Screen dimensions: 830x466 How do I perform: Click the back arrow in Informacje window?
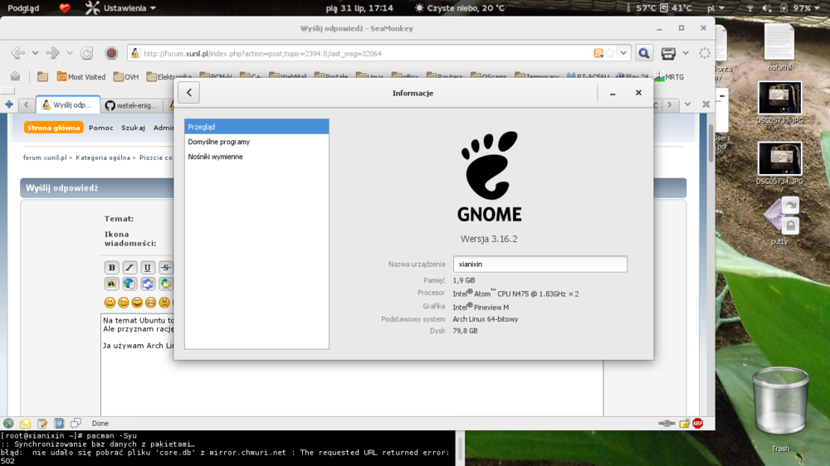[188, 93]
